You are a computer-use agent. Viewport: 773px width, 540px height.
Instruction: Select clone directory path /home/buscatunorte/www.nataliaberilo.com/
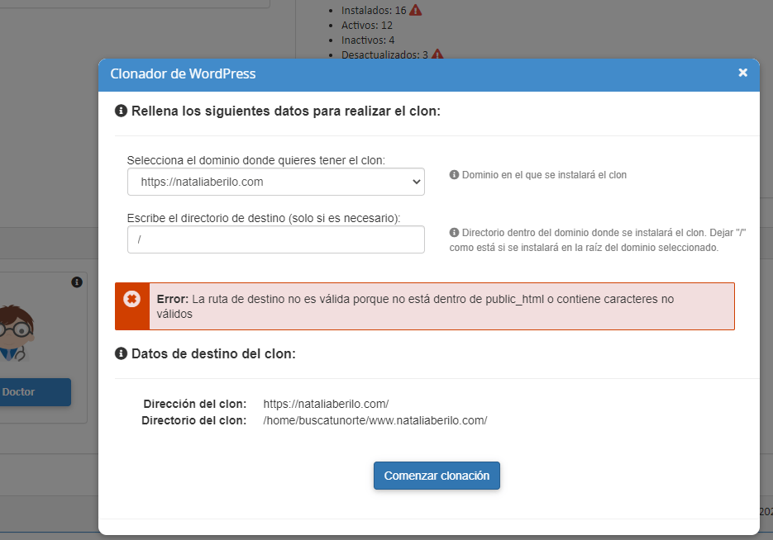(375, 421)
